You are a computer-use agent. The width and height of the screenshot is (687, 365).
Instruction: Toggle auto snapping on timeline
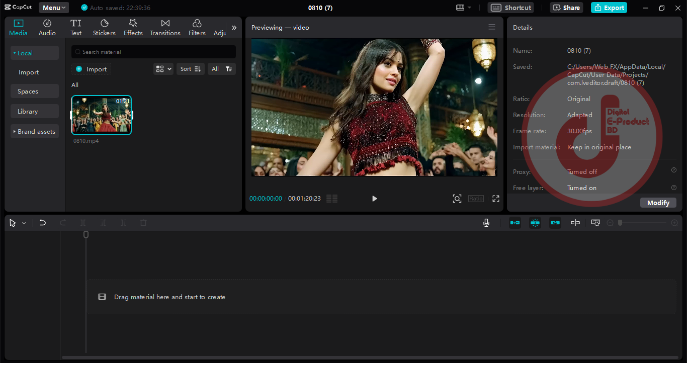[x=535, y=223]
